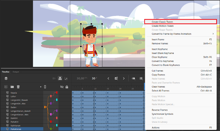
Task: Jump to next keyframe arrow
Action: pyautogui.click(x=124, y=78)
